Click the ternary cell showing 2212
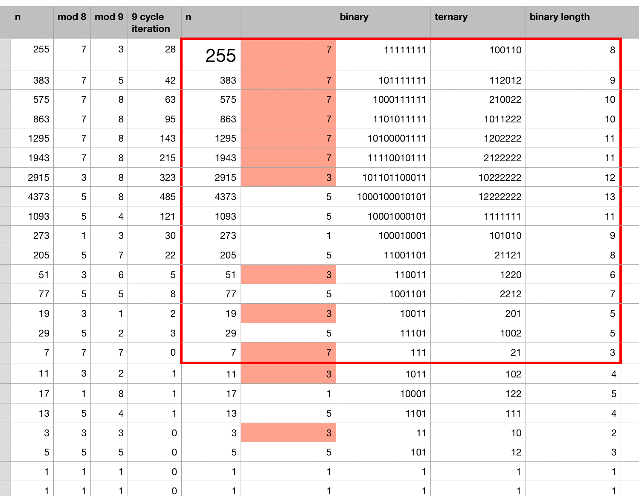 [x=477, y=294]
